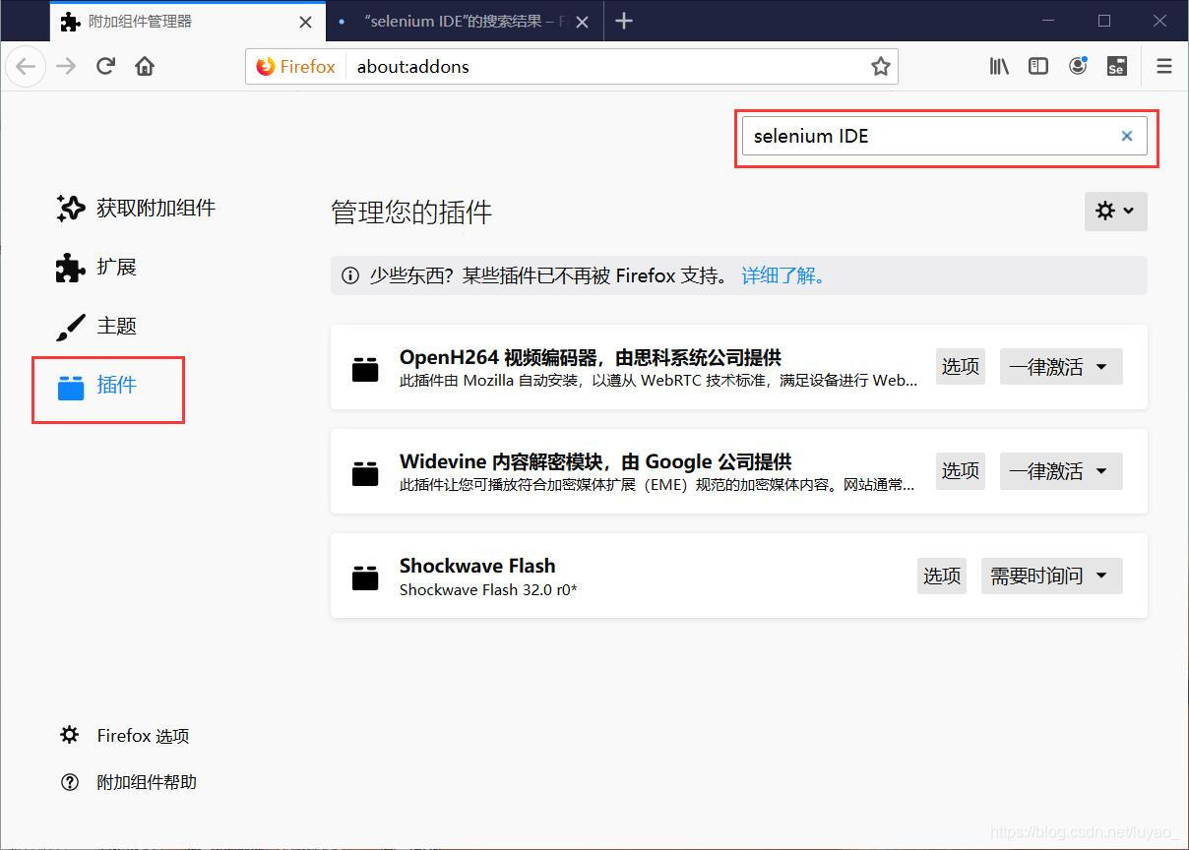
Task: Bookmark this page with the star
Action: tap(880, 67)
